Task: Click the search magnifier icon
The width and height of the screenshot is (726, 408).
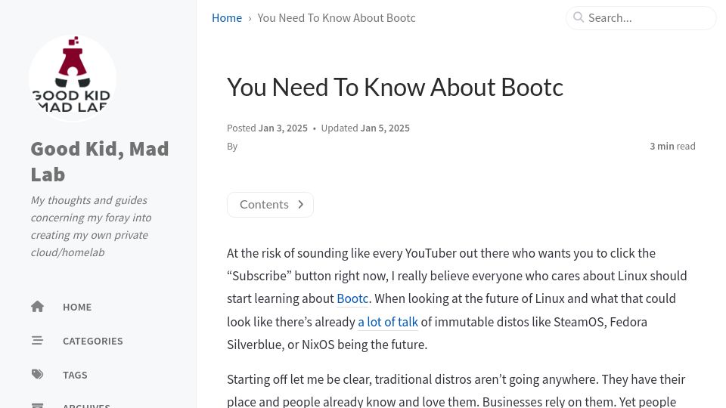Action: pyautogui.click(x=579, y=17)
